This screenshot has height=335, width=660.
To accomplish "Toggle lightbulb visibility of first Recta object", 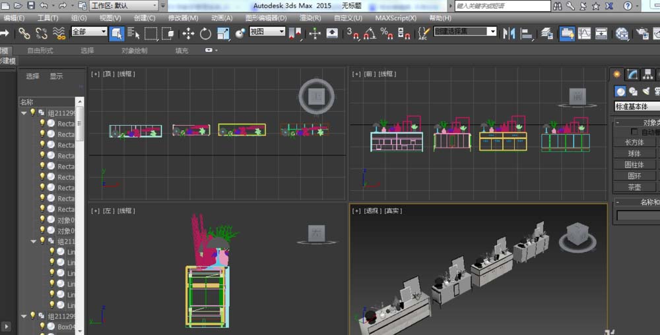I will (42, 123).
